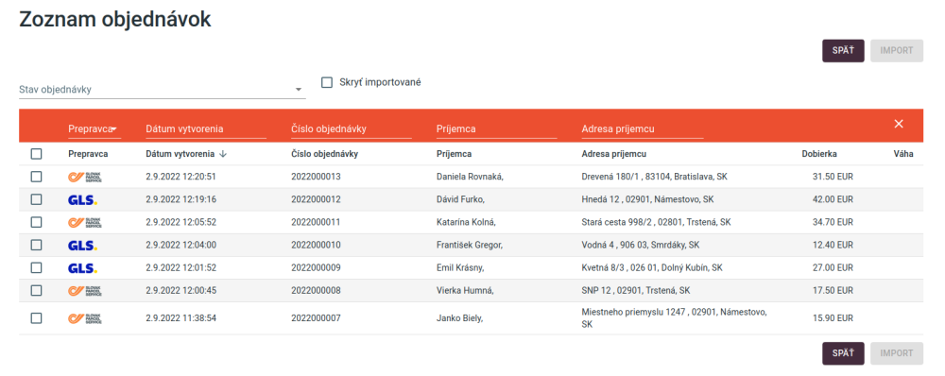Enable the Skryť importované checkbox
This screenshot has width=945, height=376.
[x=327, y=82]
